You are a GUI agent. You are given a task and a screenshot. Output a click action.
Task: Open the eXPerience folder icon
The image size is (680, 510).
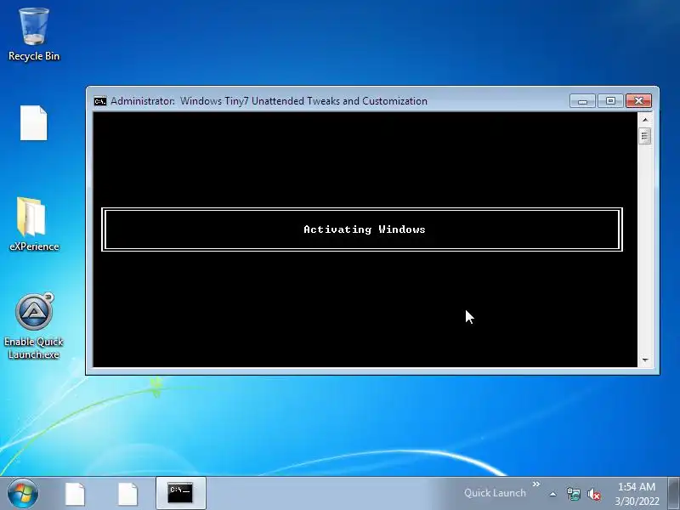(x=34, y=224)
